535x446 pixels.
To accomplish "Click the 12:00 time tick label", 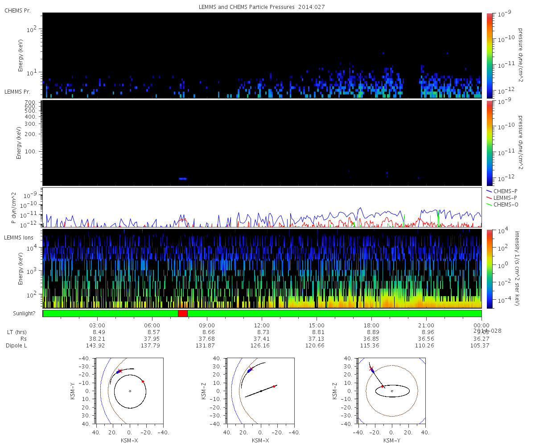I will 262,325.
